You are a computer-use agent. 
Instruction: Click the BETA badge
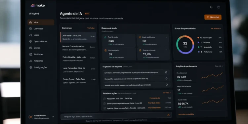pos(87,14)
